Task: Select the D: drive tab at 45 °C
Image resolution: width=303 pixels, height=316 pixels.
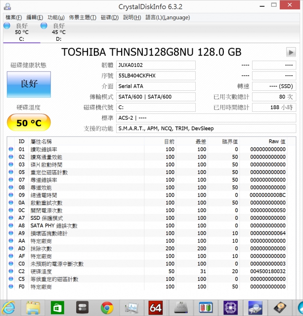Action: point(58,32)
